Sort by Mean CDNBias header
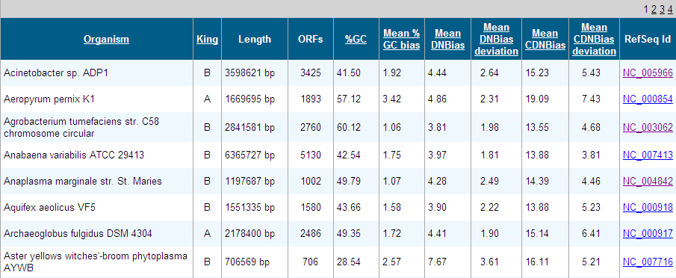 tap(545, 39)
